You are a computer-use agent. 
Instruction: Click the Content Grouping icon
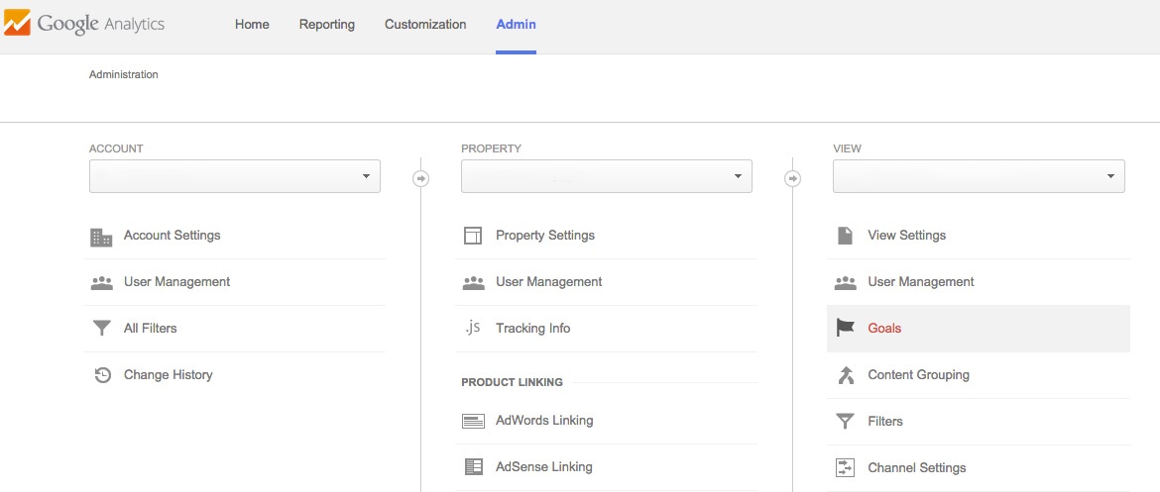pos(845,375)
